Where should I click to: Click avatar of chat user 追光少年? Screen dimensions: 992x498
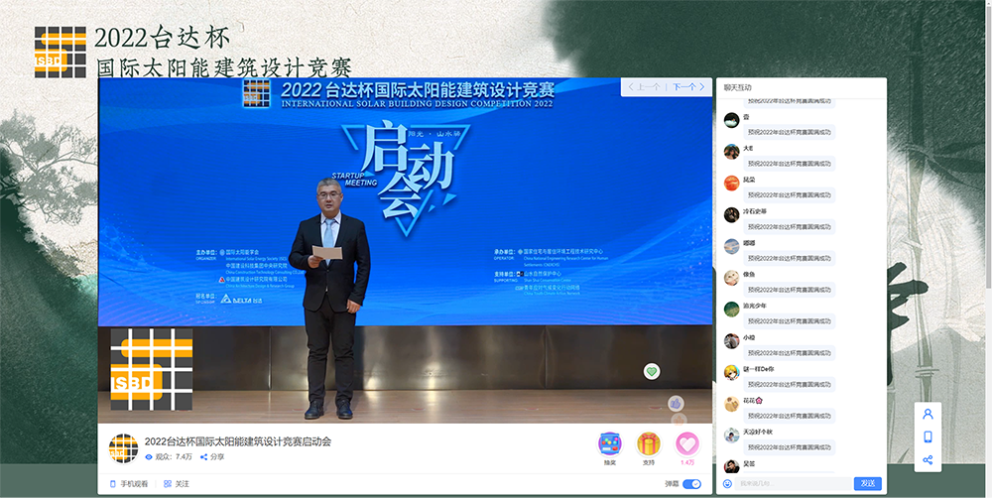731,309
